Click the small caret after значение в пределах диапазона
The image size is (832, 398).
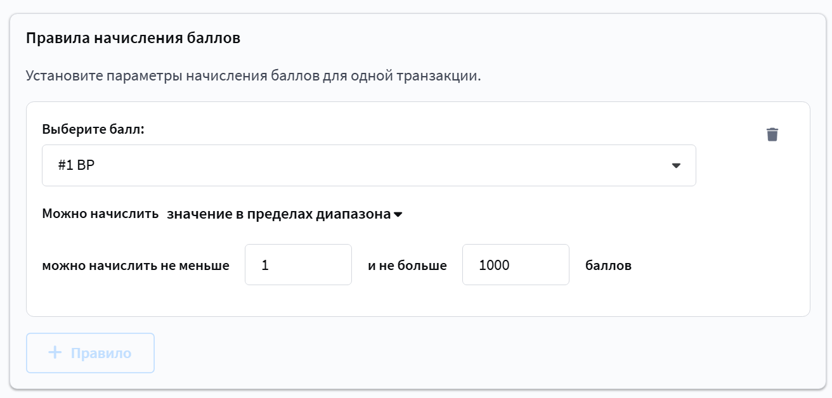click(398, 215)
